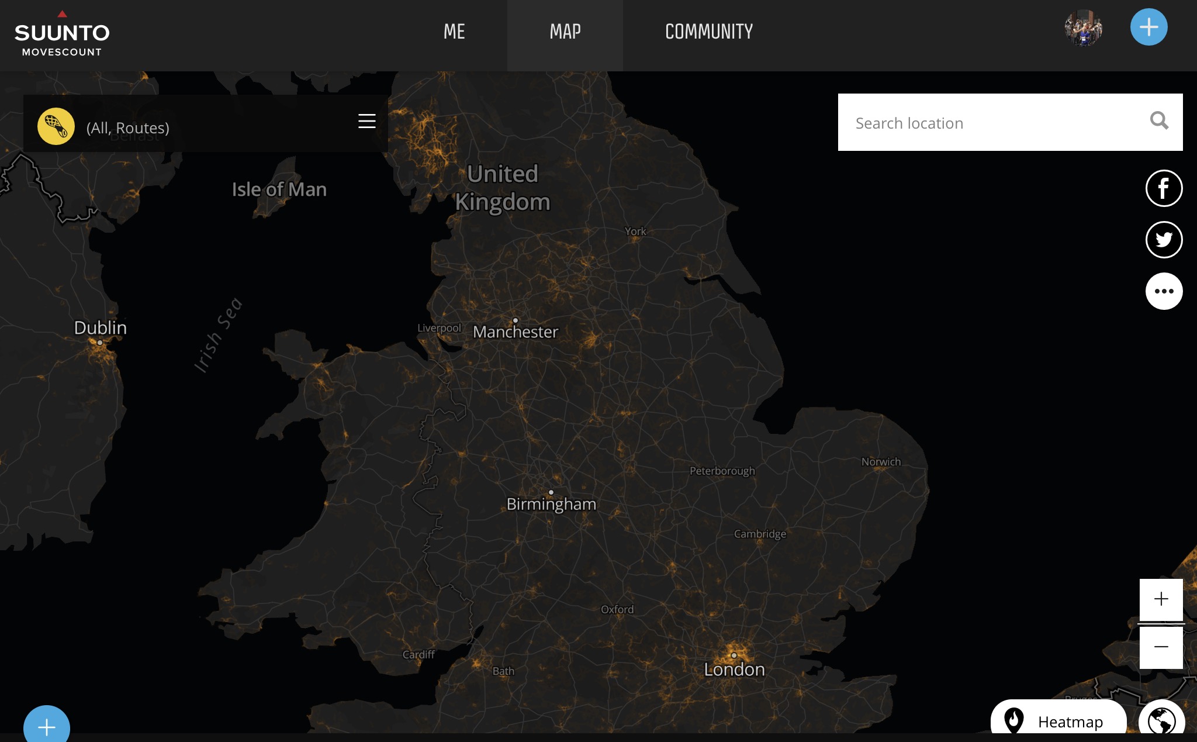Share map on Twitter
Image resolution: width=1197 pixels, height=742 pixels.
point(1164,240)
